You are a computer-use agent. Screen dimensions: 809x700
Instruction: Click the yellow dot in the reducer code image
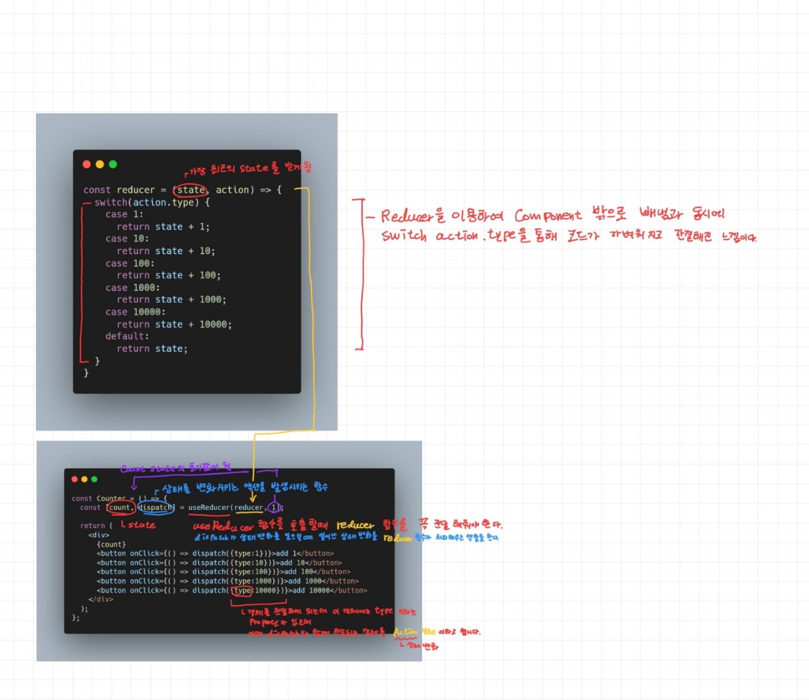(100, 164)
